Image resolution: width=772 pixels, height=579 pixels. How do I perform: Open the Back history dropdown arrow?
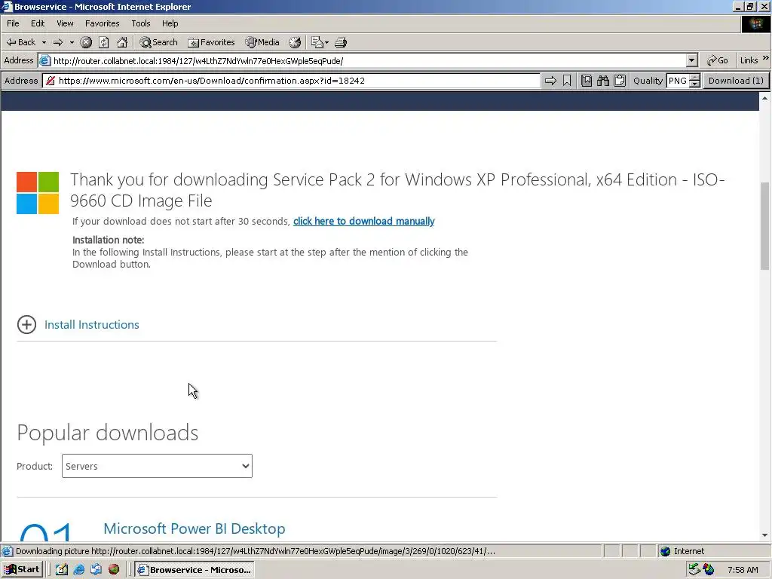44,42
